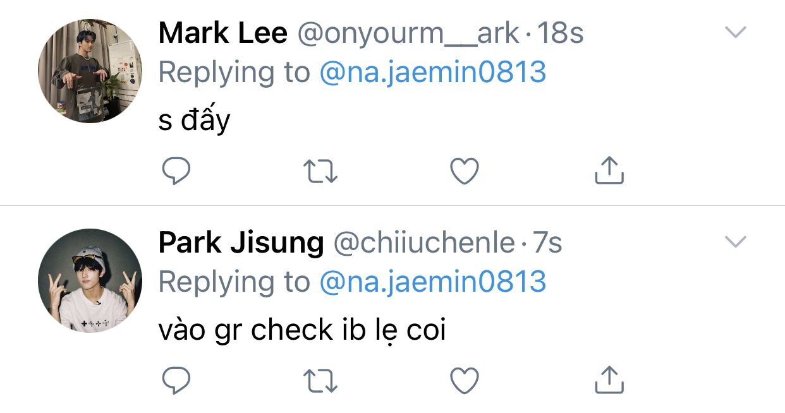
Task: Open the options chevron on Mark Lee's tweet
Action: tap(735, 32)
